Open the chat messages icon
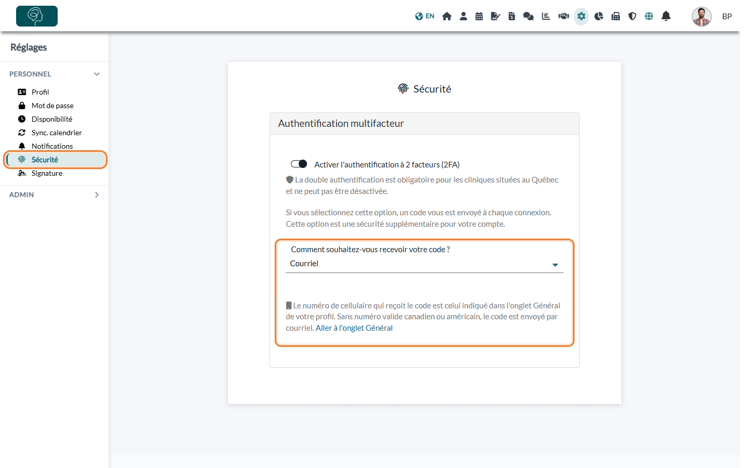The width and height of the screenshot is (748, 468). click(528, 16)
